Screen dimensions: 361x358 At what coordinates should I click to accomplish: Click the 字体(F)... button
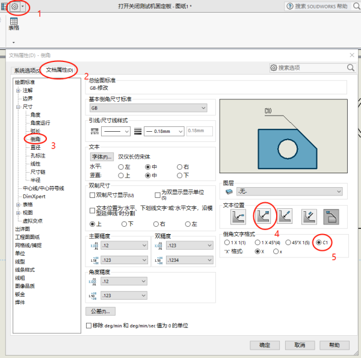point(102,157)
